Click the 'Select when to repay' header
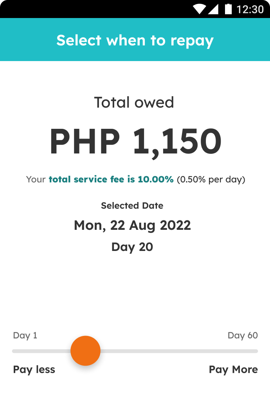Image resolution: width=270 pixels, height=415 pixels. coord(135,40)
